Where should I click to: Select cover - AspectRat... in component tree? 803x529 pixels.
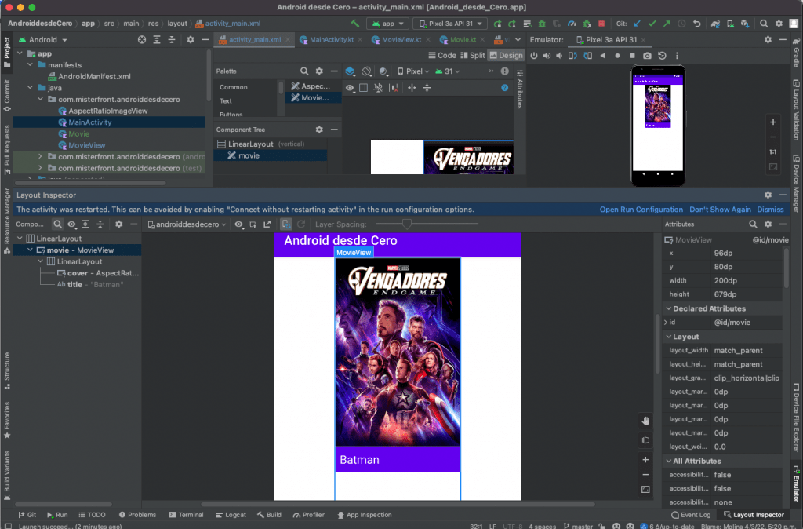(x=98, y=273)
